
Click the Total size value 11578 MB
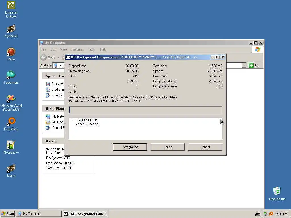click(x=215, y=66)
